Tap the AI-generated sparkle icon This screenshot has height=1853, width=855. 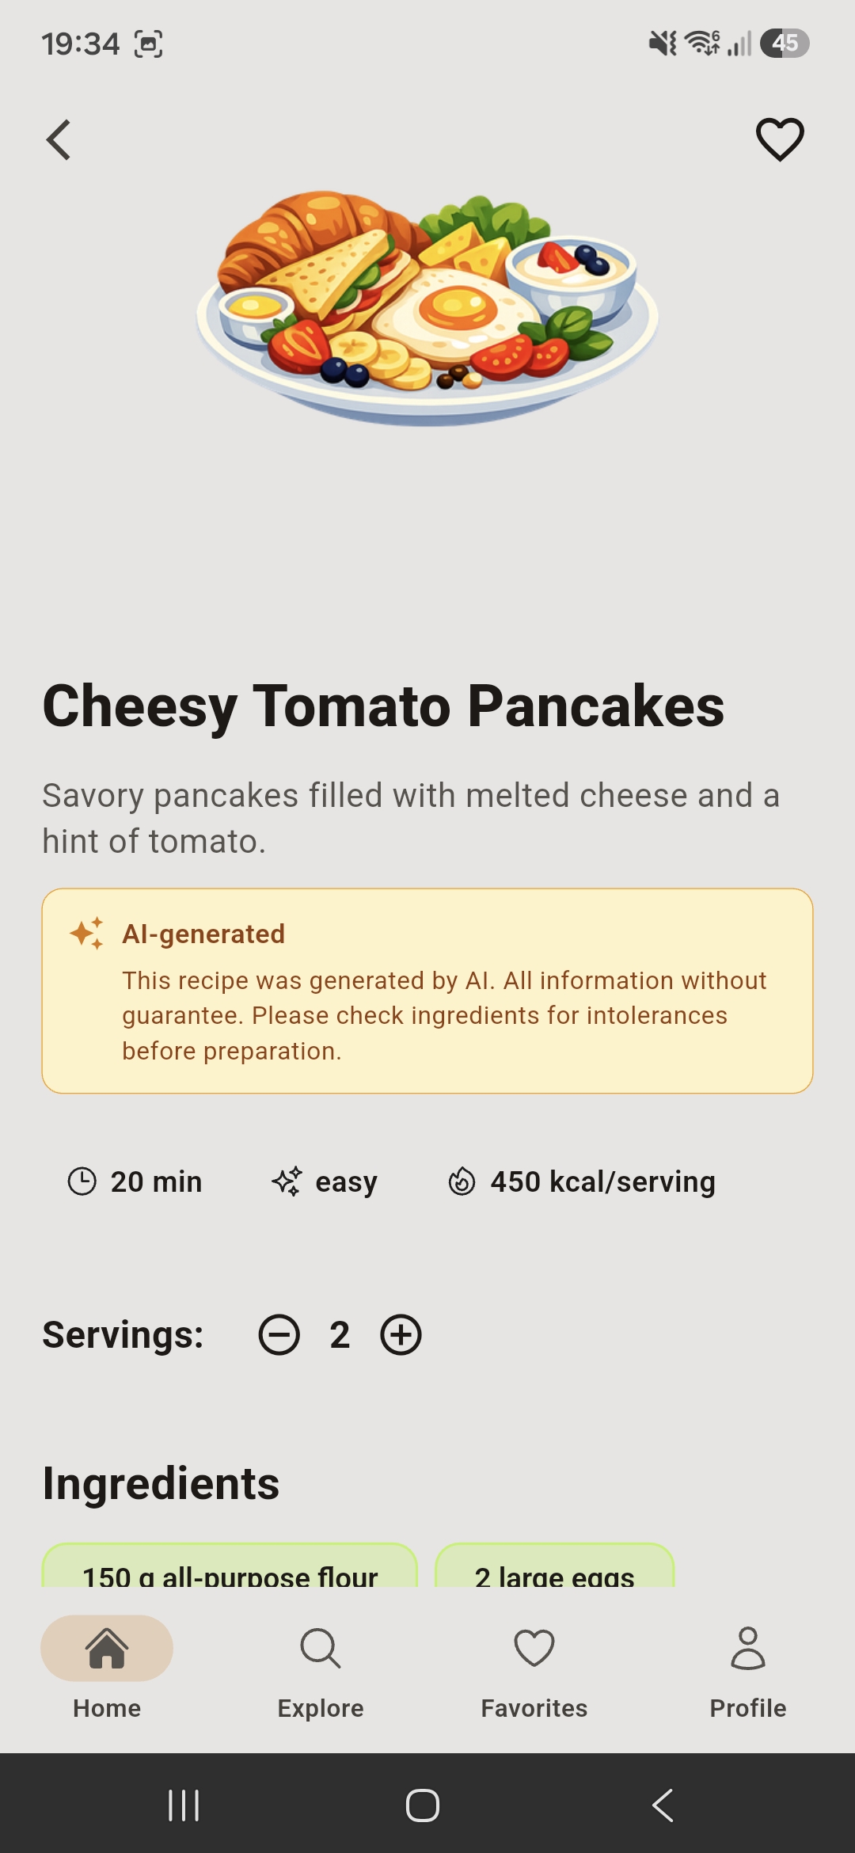[87, 934]
